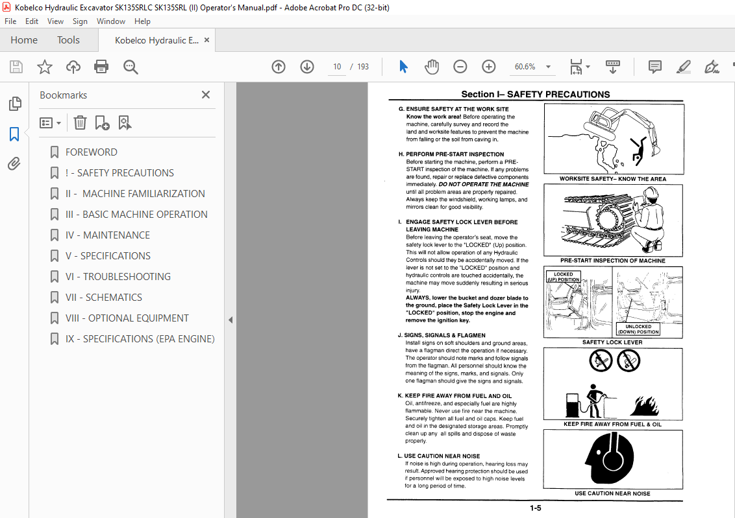Click the Bookmarks panel title

63,95
